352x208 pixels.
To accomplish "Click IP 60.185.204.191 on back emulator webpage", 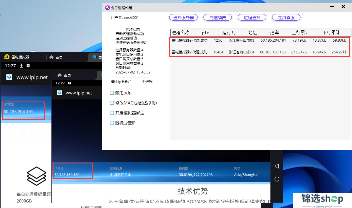I will click(18, 112).
